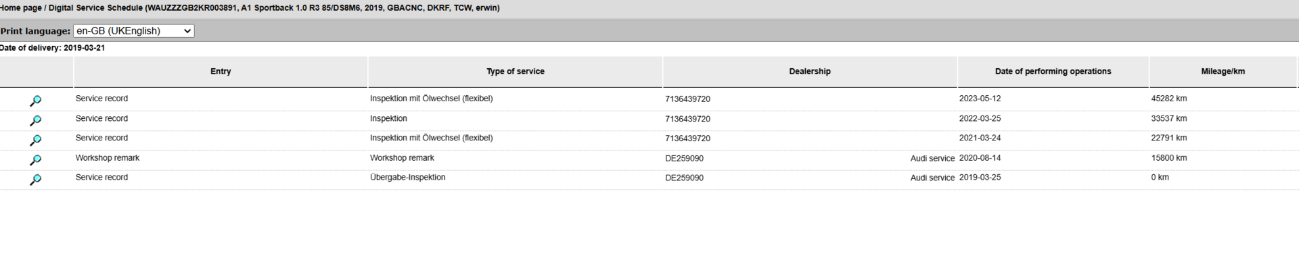
Task: View Workshop remark entry via magnifier icon
Action: click(36, 160)
